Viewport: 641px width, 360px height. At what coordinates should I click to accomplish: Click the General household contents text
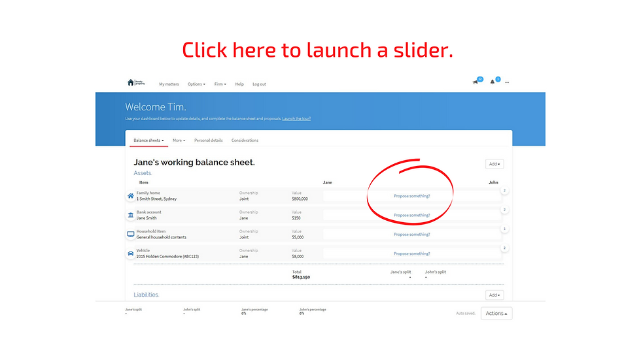[x=161, y=237]
